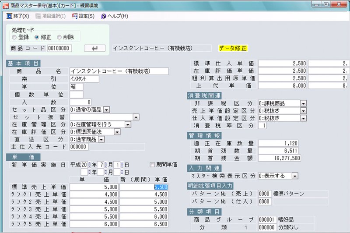Click the 基本項目 section header
This screenshot has height=233, width=350.
click(x=23, y=64)
